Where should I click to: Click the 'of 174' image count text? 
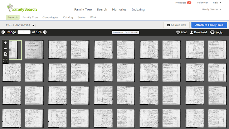point(37,32)
